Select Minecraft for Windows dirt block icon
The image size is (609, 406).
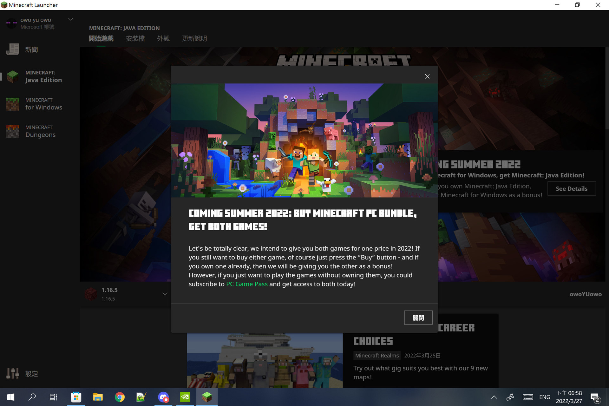[13, 104]
